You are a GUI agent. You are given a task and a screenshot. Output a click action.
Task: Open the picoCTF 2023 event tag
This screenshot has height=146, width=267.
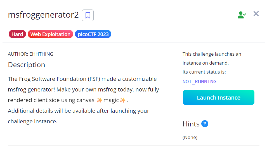point(93,34)
